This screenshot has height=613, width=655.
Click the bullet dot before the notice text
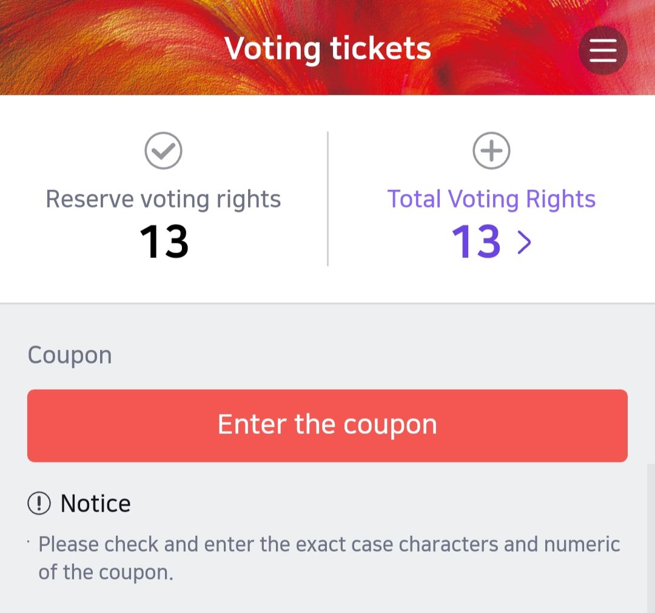pyautogui.click(x=29, y=539)
